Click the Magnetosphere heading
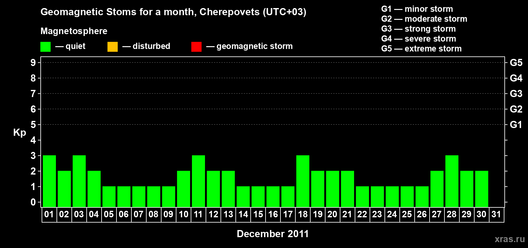The image size is (528, 248). [74, 31]
